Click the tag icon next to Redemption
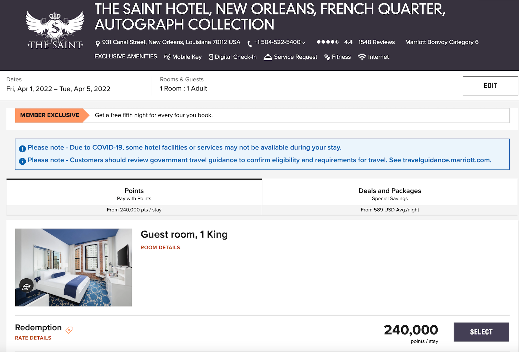 point(69,330)
